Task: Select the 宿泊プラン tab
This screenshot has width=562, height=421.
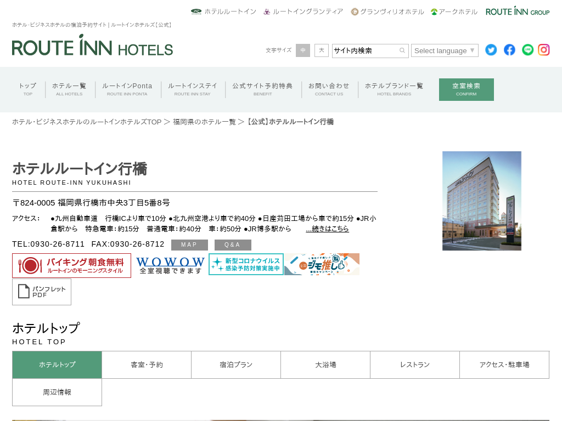Action: 236,365
